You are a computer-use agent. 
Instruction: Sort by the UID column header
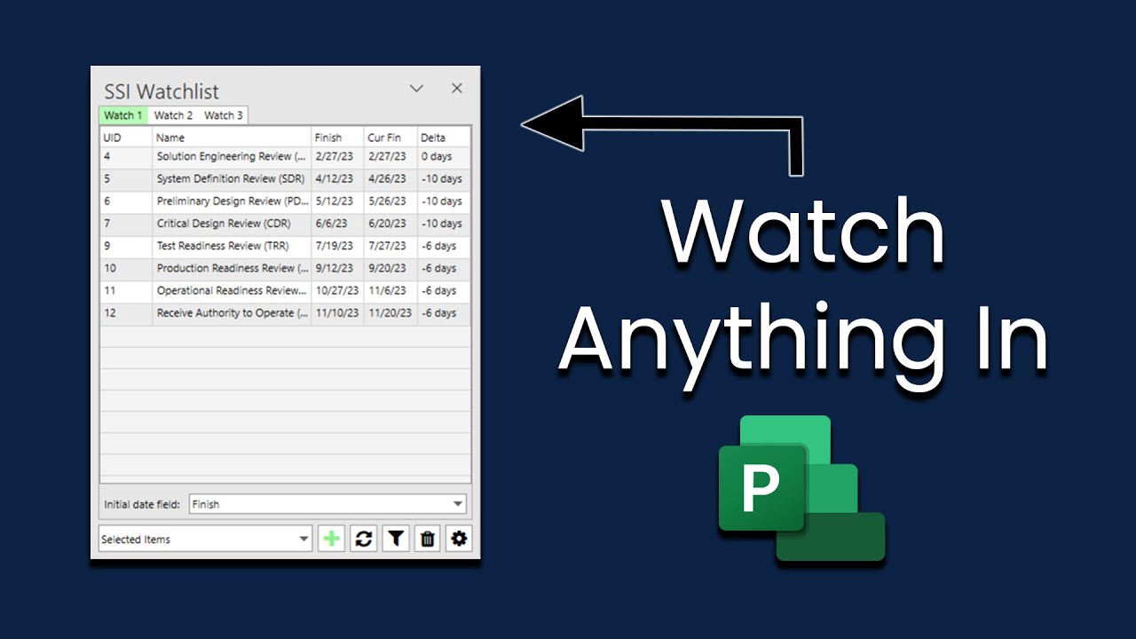point(126,138)
